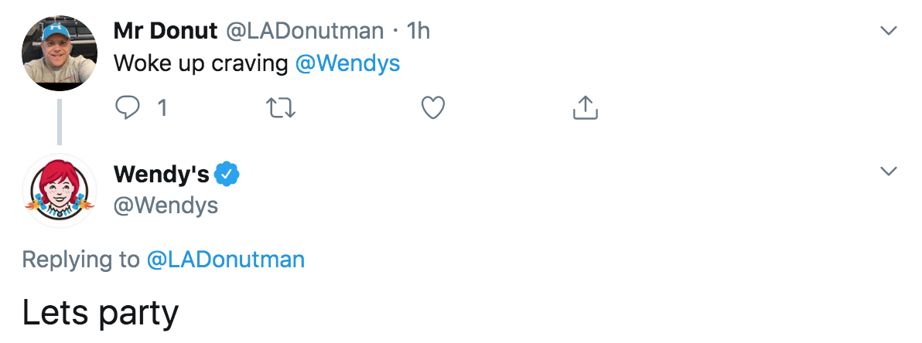The height and width of the screenshot is (343, 922).
Task: Click the Woke up craving tweet text
Action: (201, 63)
